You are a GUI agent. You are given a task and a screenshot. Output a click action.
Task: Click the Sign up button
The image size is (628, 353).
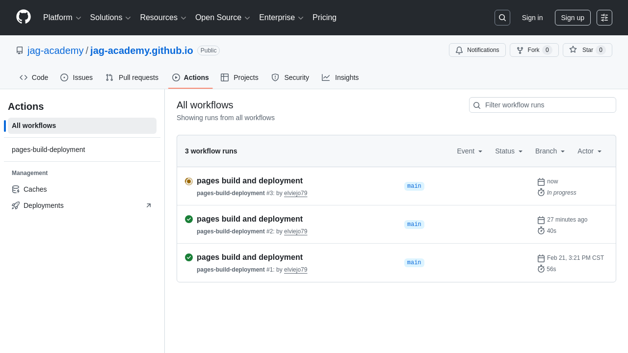(573, 18)
